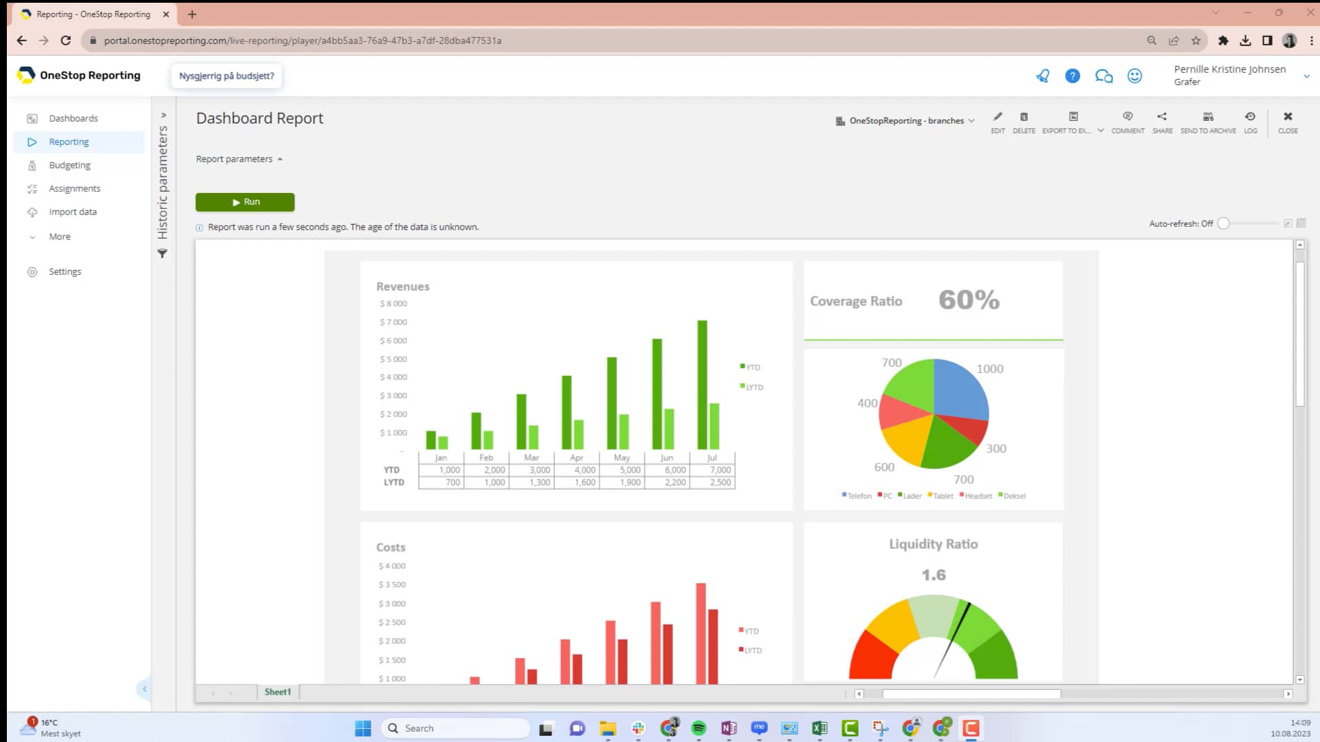Open the OneStopReporting - branches dropdown

point(905,121)
